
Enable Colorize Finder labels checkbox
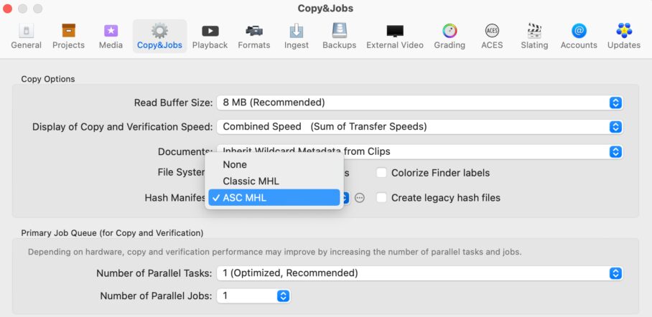(381, 173)
